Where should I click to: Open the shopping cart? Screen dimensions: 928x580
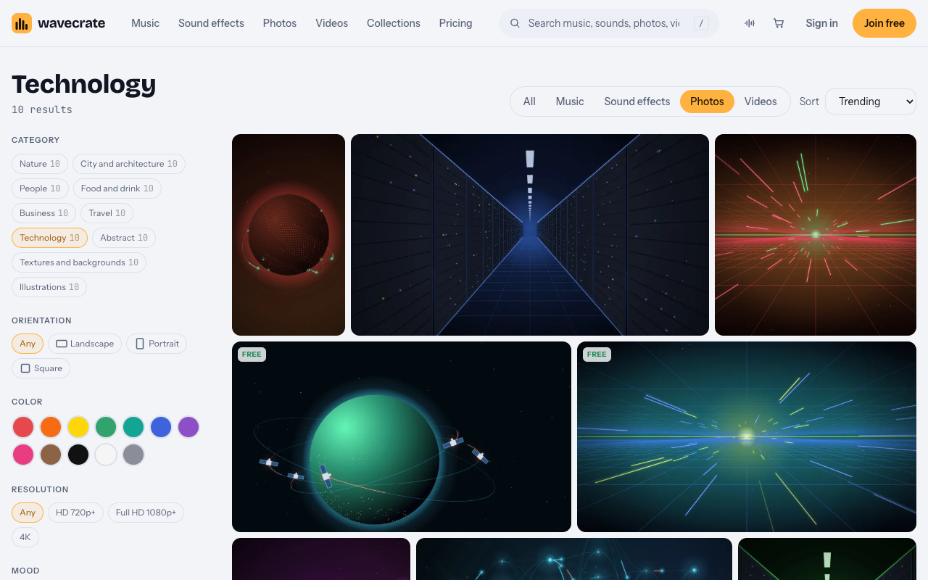pyautogui.click(x=779, y=23)
